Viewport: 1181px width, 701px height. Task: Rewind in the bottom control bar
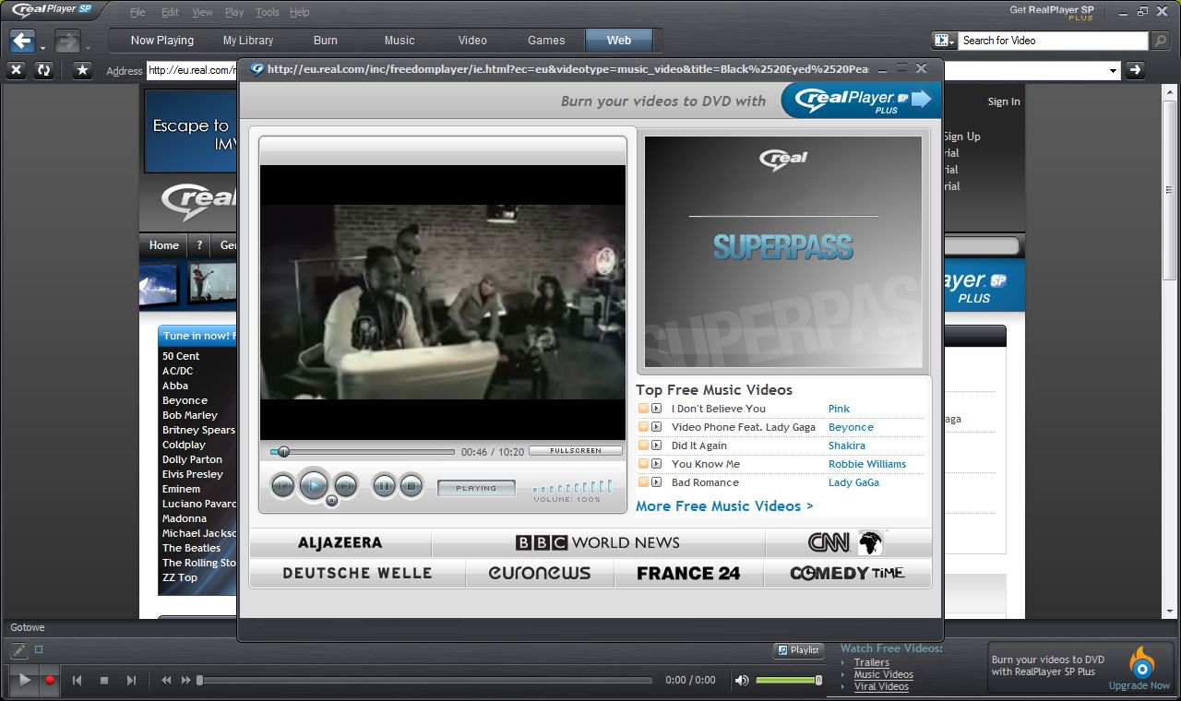point(166,681)
